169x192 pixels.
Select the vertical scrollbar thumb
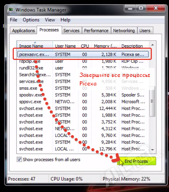152,101
